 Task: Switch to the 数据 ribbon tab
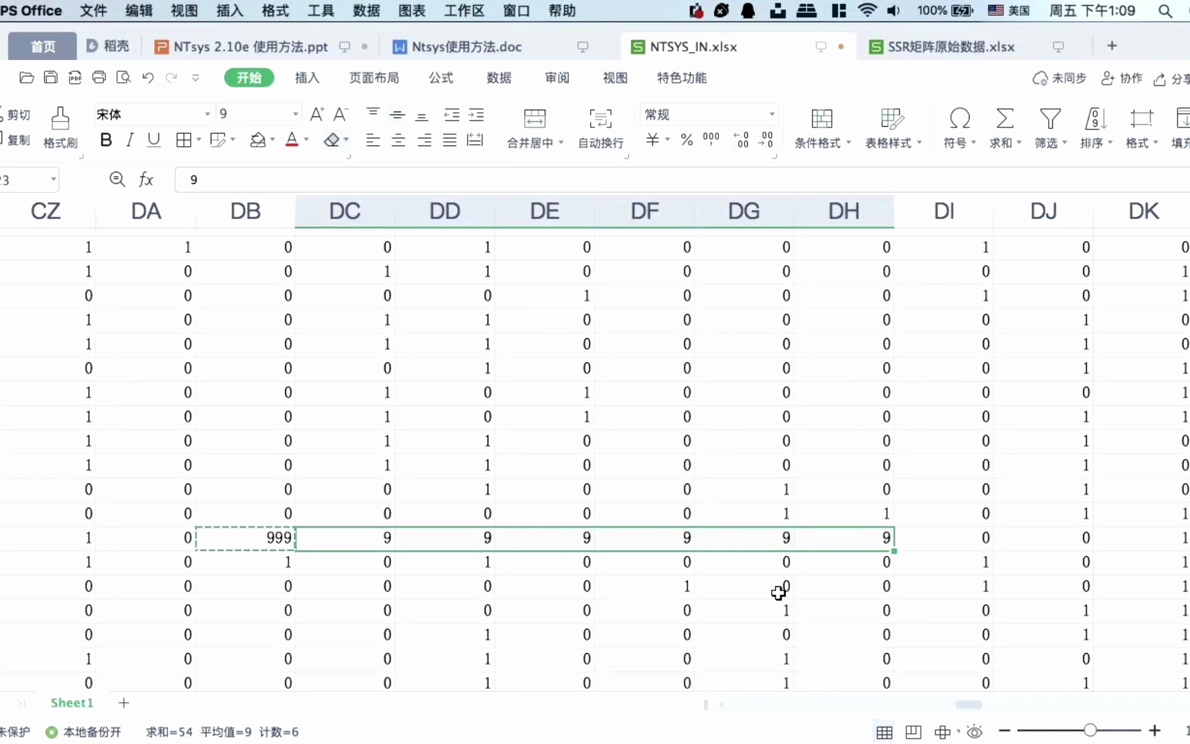499,78
